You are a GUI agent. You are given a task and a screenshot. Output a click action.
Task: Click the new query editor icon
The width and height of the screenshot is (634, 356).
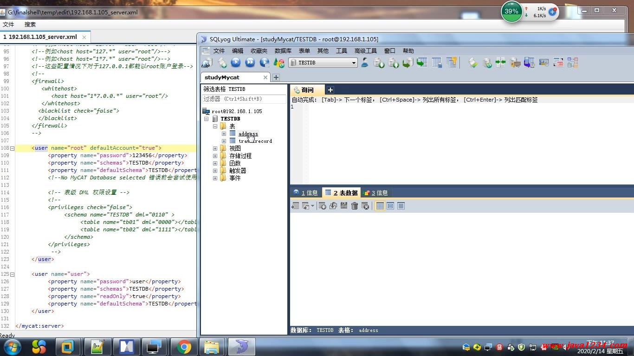pyautogui.click(x=222, y=63)
